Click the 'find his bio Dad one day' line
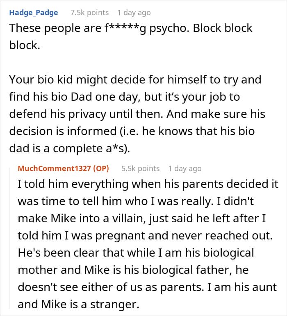 [125, 97]
